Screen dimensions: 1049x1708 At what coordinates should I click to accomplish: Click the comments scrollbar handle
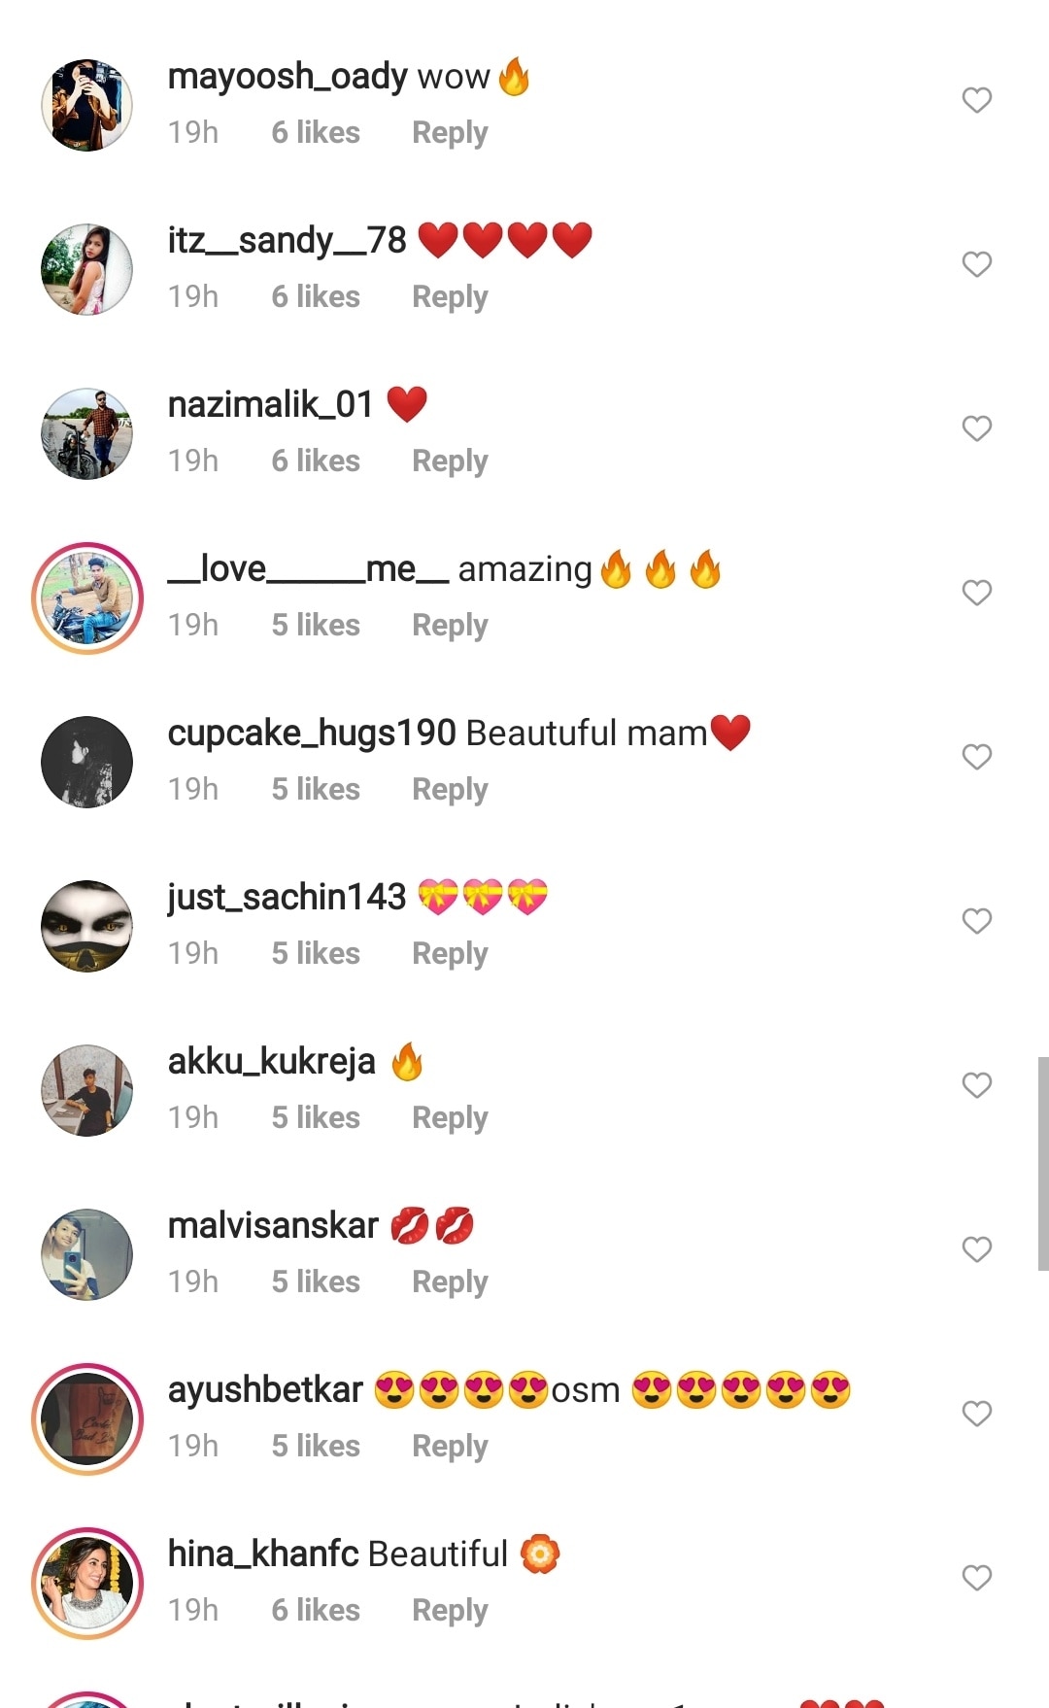[x=1042, y=1163]
